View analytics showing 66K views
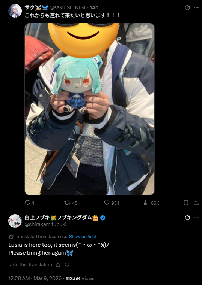The width and height of the screenshot is (202, 285). point(151,203)
